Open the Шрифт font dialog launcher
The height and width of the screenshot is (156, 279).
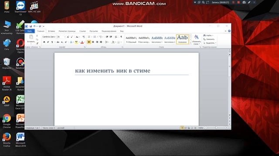[x=85, y=47]
